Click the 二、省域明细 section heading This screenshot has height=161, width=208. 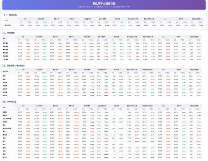[9, 33]
